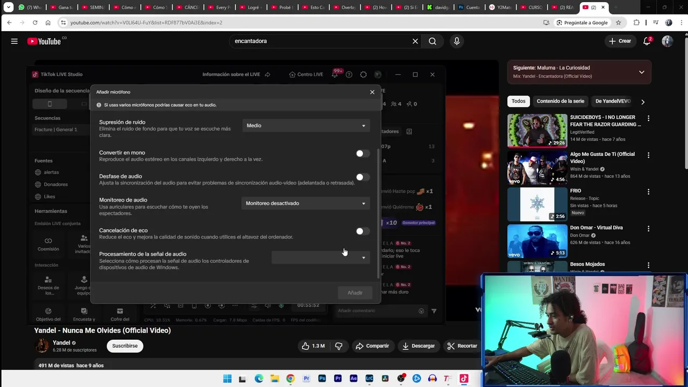The height and width of the screenshot is (387, 688).
Task: Click the browser address bar URL
Action: pos(146,23)
